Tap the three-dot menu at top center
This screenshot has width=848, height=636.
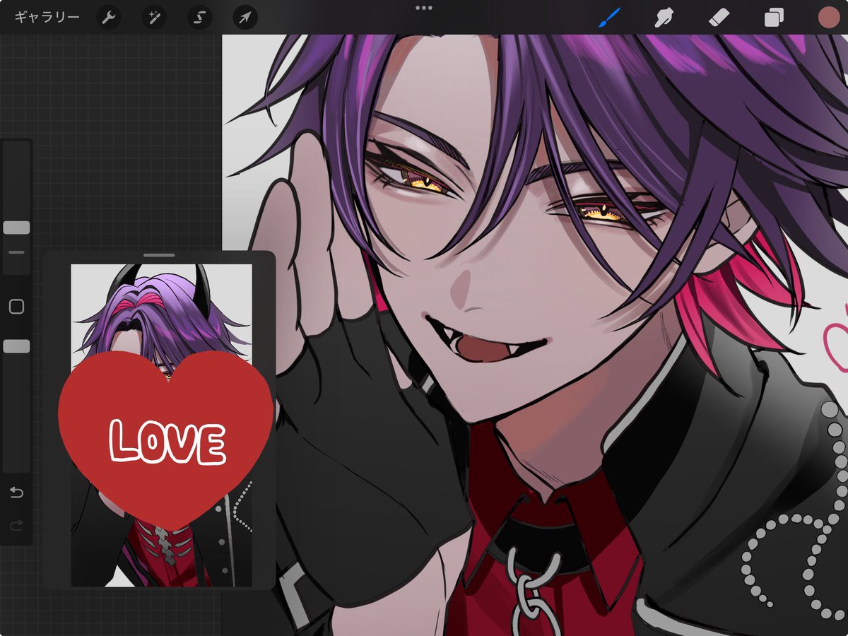[424, 8]
